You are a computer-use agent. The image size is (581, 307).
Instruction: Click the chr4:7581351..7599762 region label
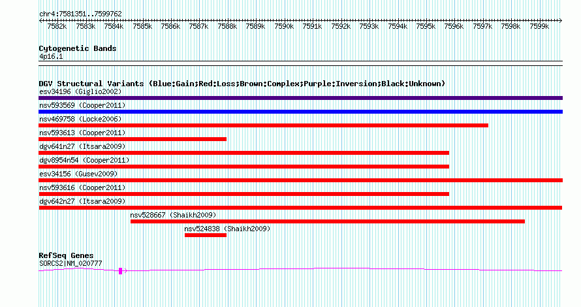(80, 14)
